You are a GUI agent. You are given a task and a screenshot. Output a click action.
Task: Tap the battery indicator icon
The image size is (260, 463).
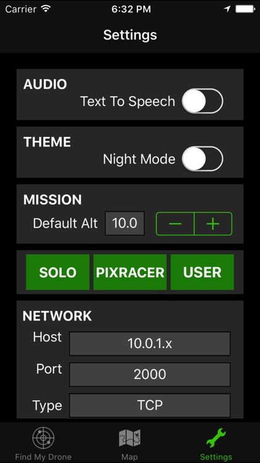(x=245, y=9)
